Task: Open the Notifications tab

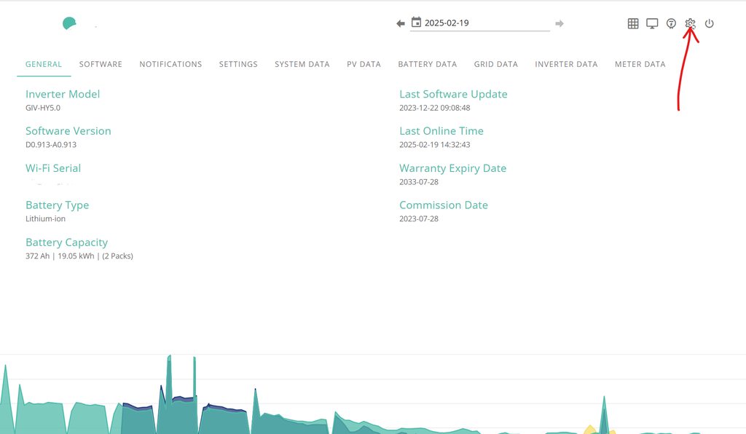Action: [x=170, y=64]
